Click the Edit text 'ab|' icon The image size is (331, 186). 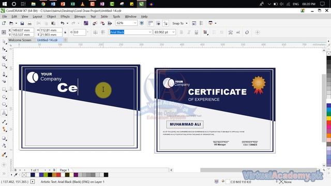click(x=238, y=32)
